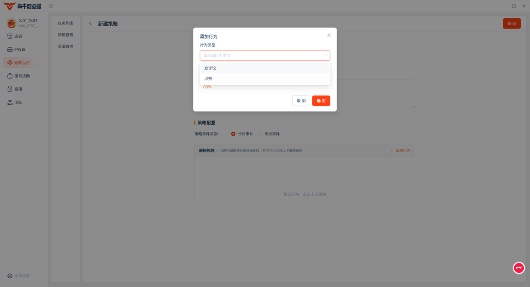Open 服务选购 shopping bag icon
The width and height of the screenshot is (530, 287).
coord(10,76)
